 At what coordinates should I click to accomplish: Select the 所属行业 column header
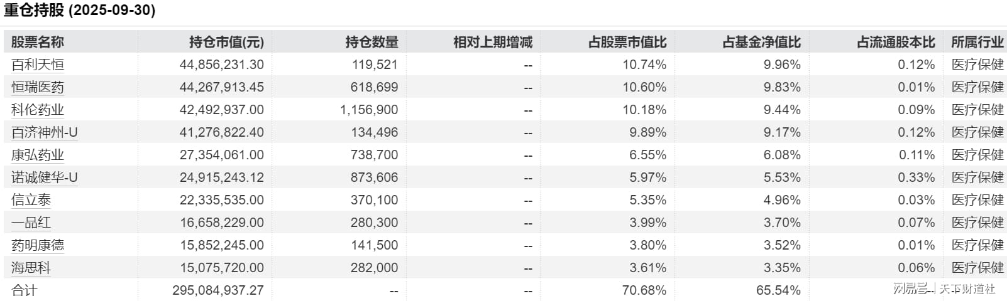coord(977,42)
